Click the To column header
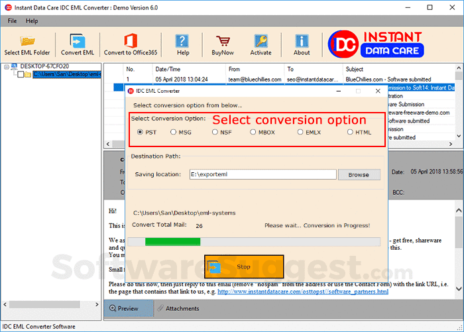The width and height of the screenshot is (464, 332). 314,69
